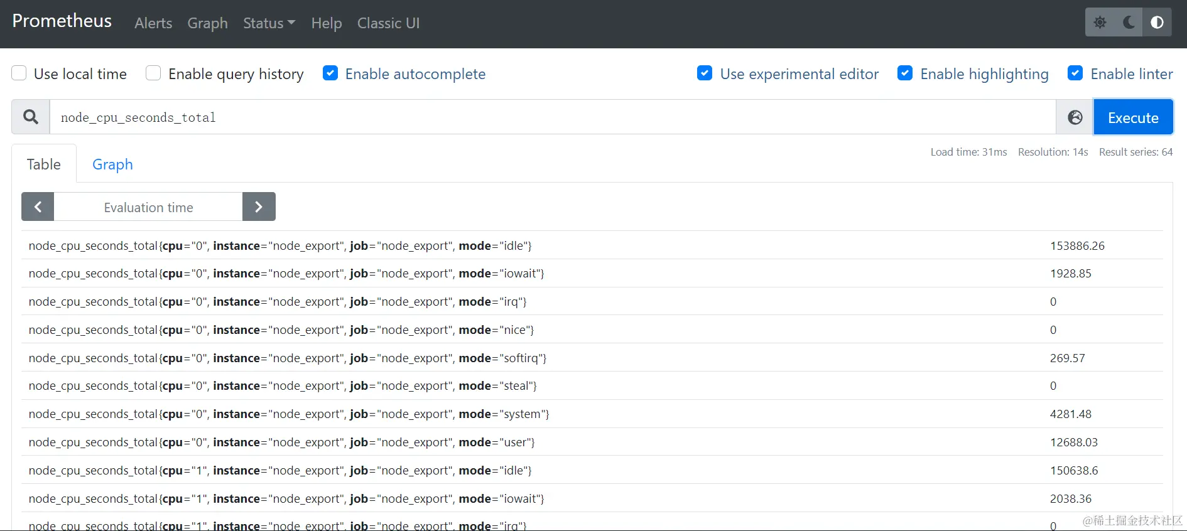Image resolution: width=1187 pixels, height=531 pixels.
Task: Click the cpu="0" mode="steal" series row
Action: (592, 385)
